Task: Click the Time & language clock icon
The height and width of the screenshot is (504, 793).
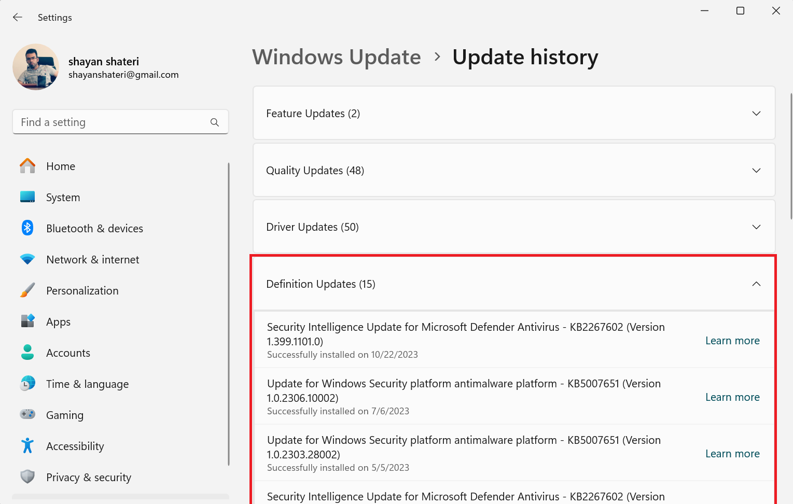Action: (x=27, y=384)
